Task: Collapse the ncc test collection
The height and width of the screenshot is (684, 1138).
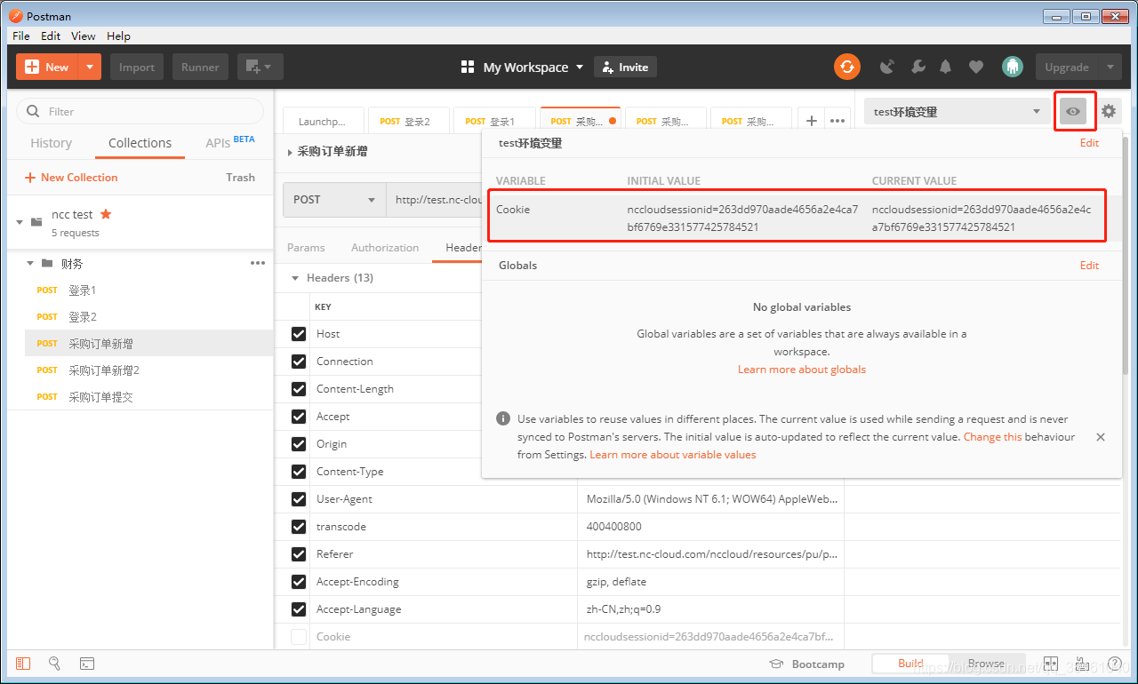Action: [20, 222]
